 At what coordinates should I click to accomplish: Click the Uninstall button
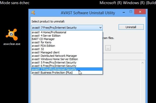(x=131, y=27)
